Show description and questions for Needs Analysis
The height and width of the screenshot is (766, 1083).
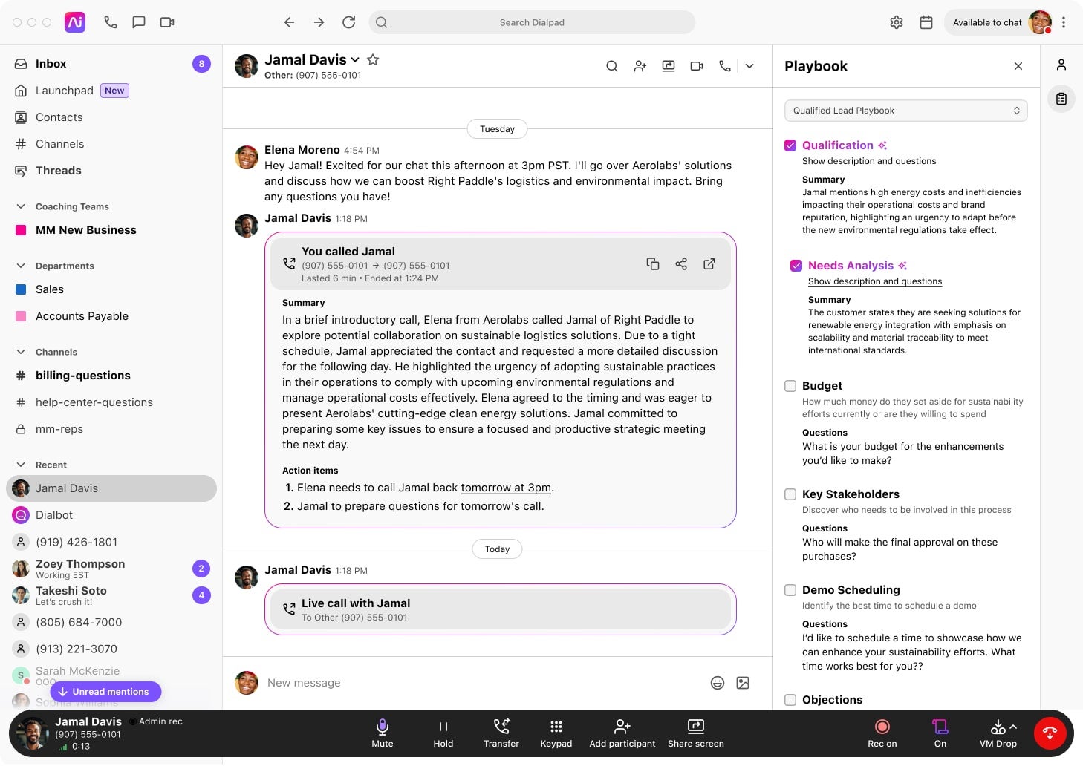point(875,281)
